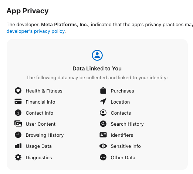Click the Usage Data bar chart icon
Image resolution: width=193 pixels, height=174 pixels.
point(18,146)
